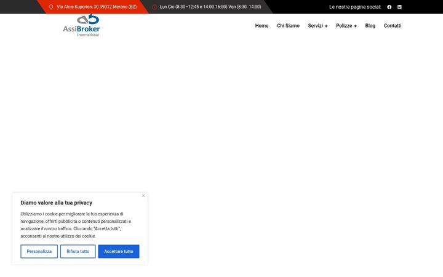Click the location pin icon in top bar

point(51,7)
